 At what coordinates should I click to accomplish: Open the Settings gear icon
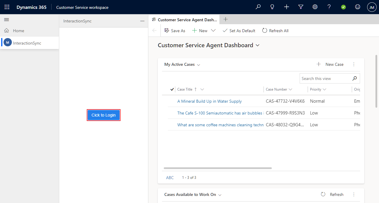pyautogui.click(x=315, y=7)
